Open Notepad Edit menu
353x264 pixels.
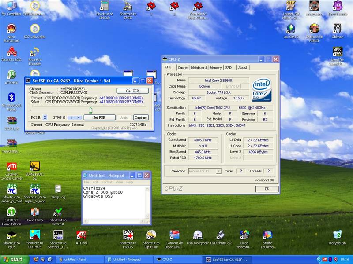point(95,182)
